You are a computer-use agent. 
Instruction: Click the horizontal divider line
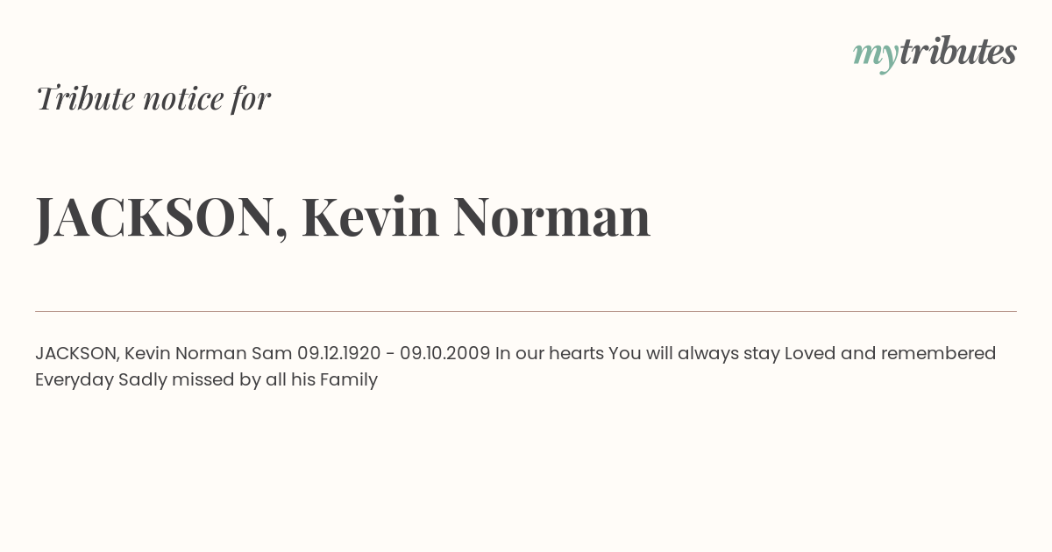click(x=526, y=311)
